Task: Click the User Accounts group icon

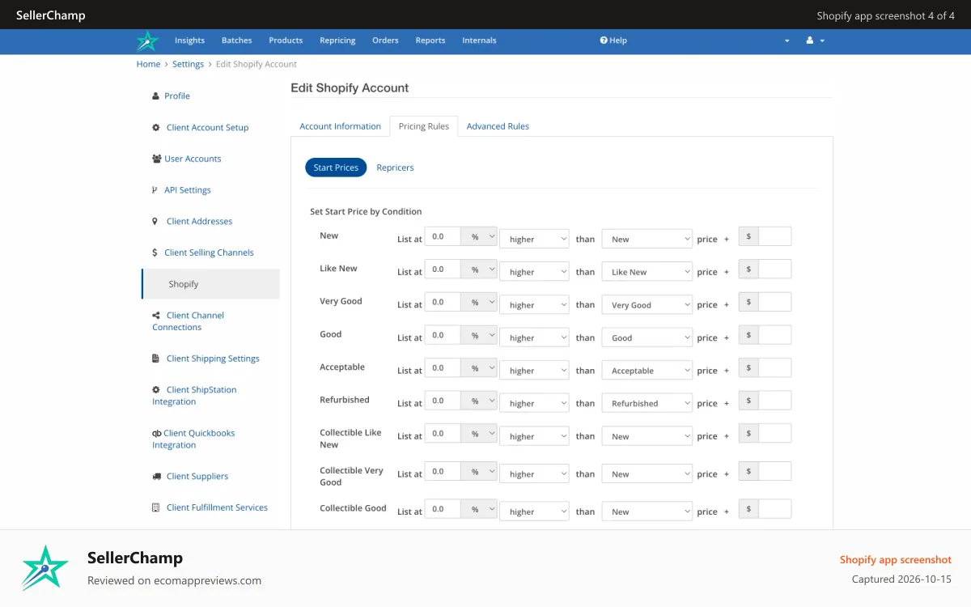Action: (157, 159)
